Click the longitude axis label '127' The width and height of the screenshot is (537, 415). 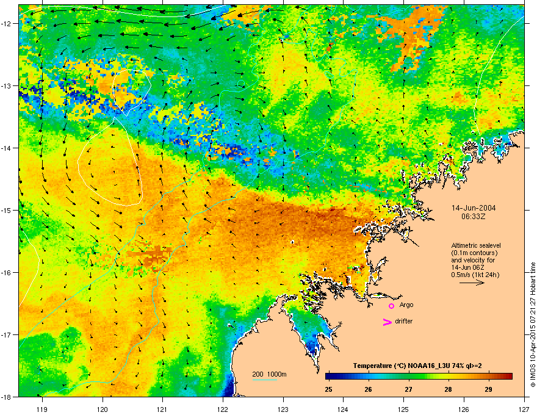coord(524,409)
